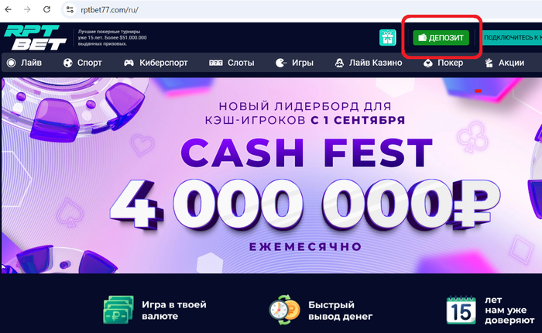
Task: Click the Покер spade chip icon
Action: (428, 63)
